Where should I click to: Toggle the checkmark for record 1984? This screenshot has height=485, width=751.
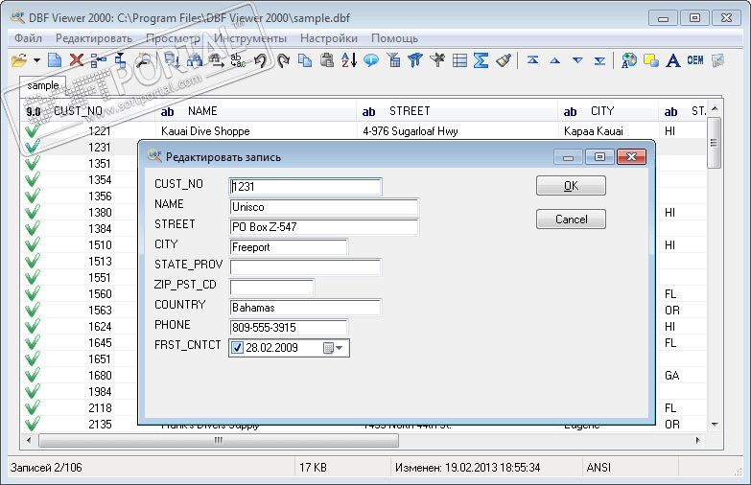click(x=32, y=392)
